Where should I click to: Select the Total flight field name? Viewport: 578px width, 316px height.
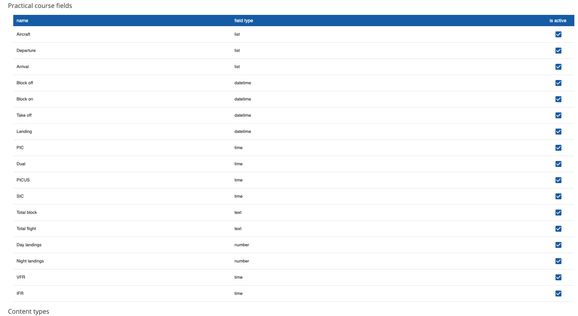pos(26,229)
